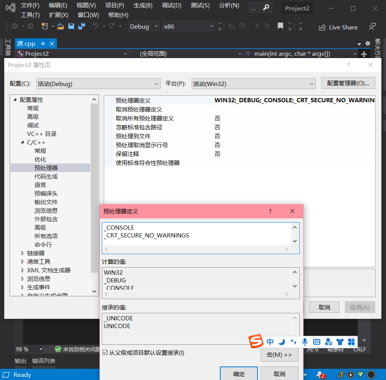
Task: Open the 平台(P) 活动(Win32) combo box
Action: [254, 84]
